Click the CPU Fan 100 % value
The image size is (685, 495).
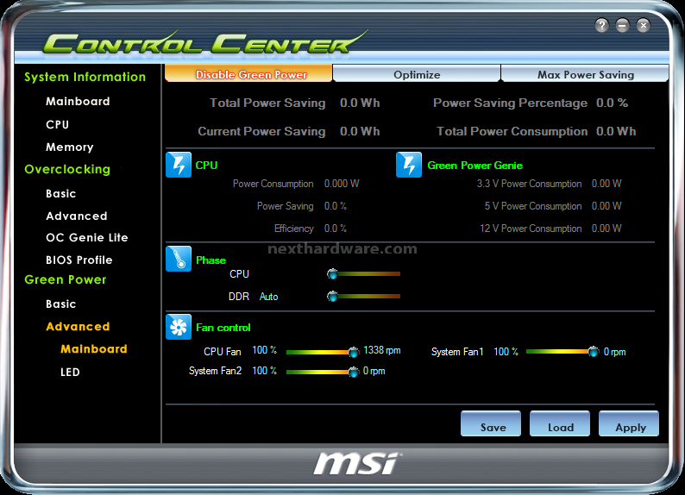pos(264,350)
